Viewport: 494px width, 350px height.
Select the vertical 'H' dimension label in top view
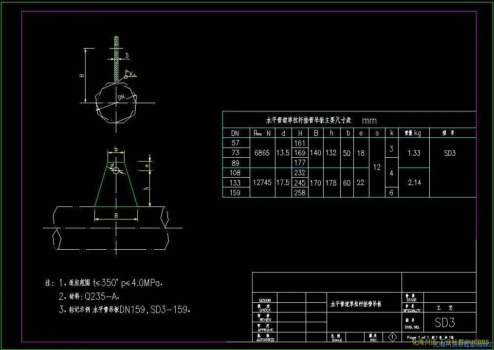coord(82,75)
